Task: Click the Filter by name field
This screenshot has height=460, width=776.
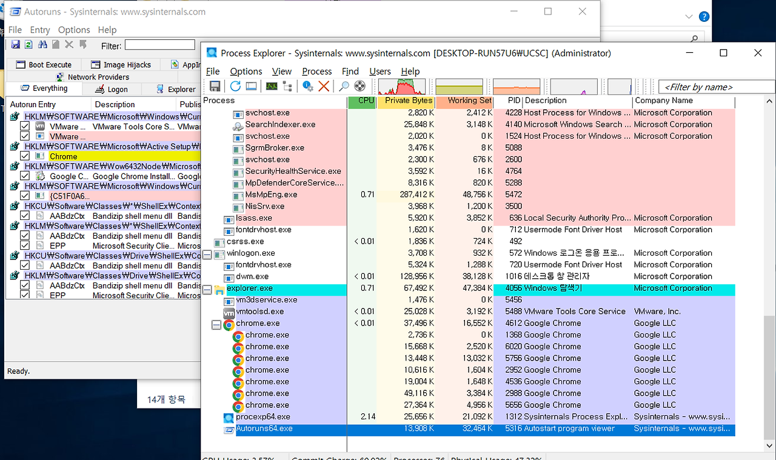Action: 717,87
